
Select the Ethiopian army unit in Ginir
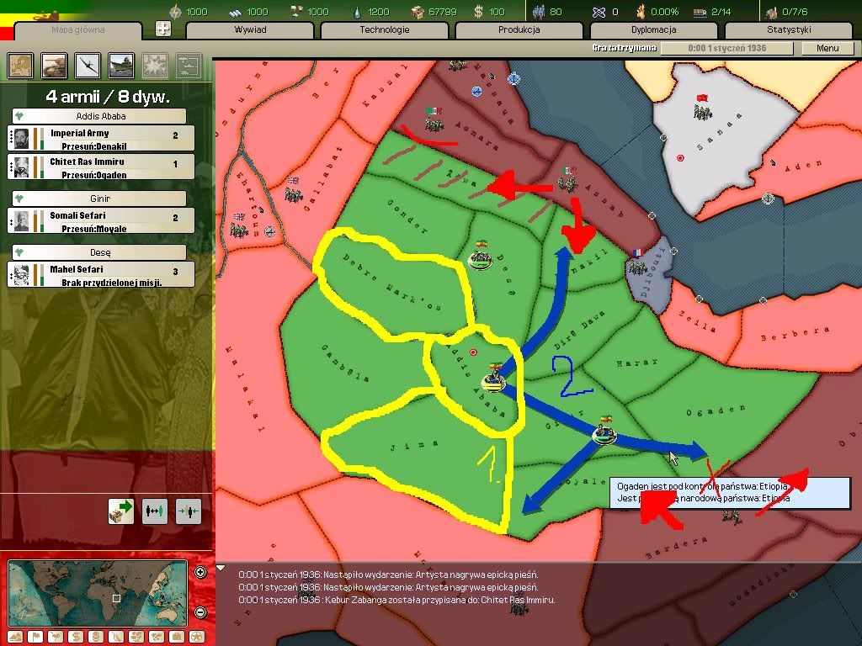pos(604,432)
